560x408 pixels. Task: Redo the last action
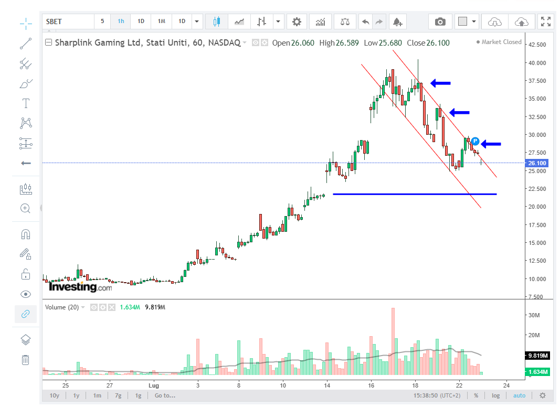point(379,22)
